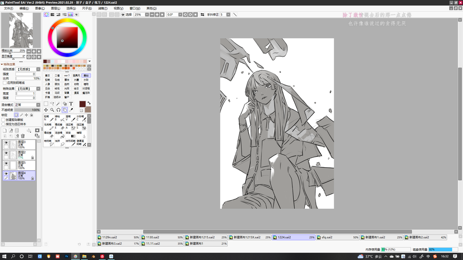Hide layer 图层2
The height and width of the screenshot is (260, 463).
click(x=6, y=153)
